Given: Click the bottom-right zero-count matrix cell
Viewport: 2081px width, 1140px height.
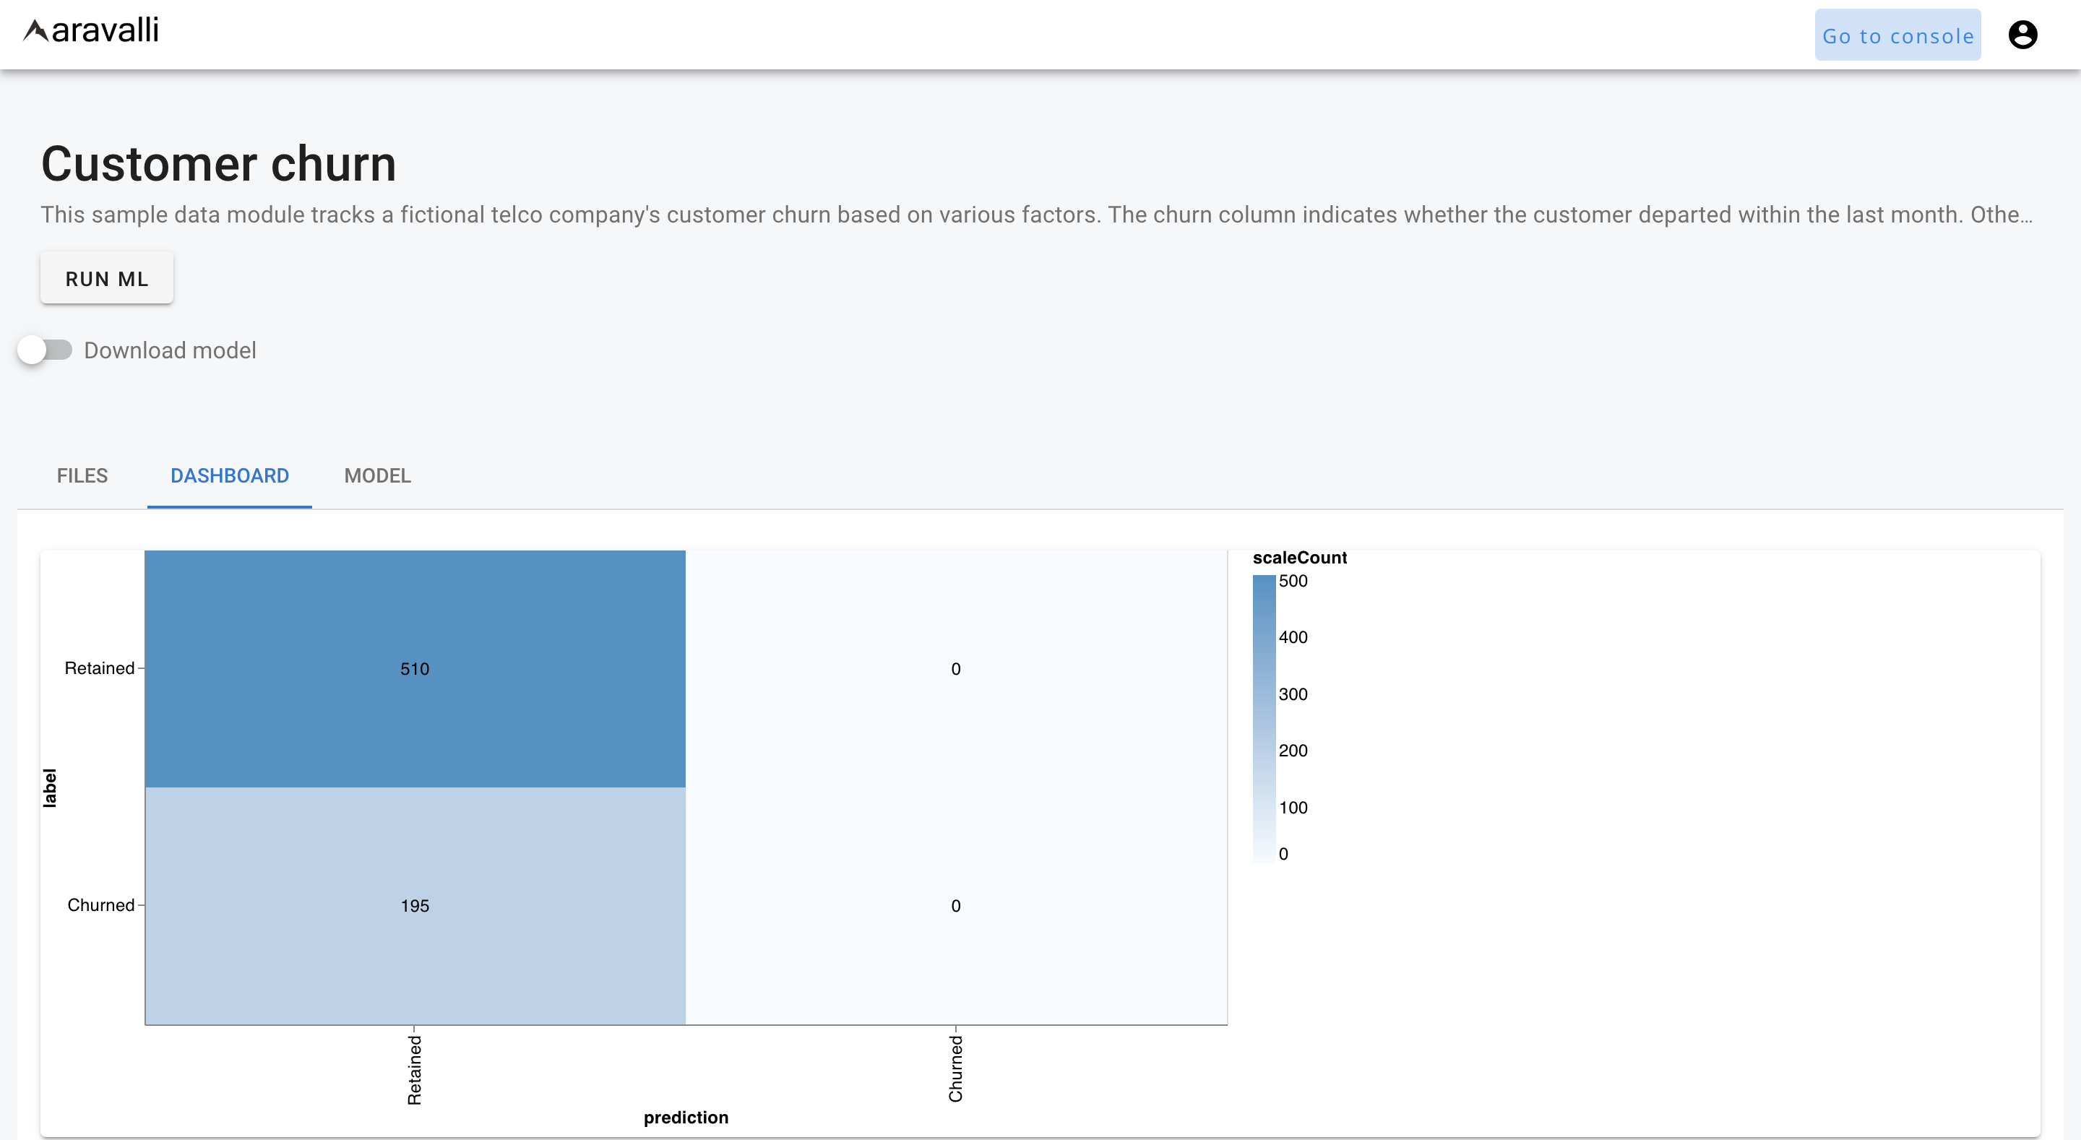Looking at the screenshot, I should click(955, 905).
